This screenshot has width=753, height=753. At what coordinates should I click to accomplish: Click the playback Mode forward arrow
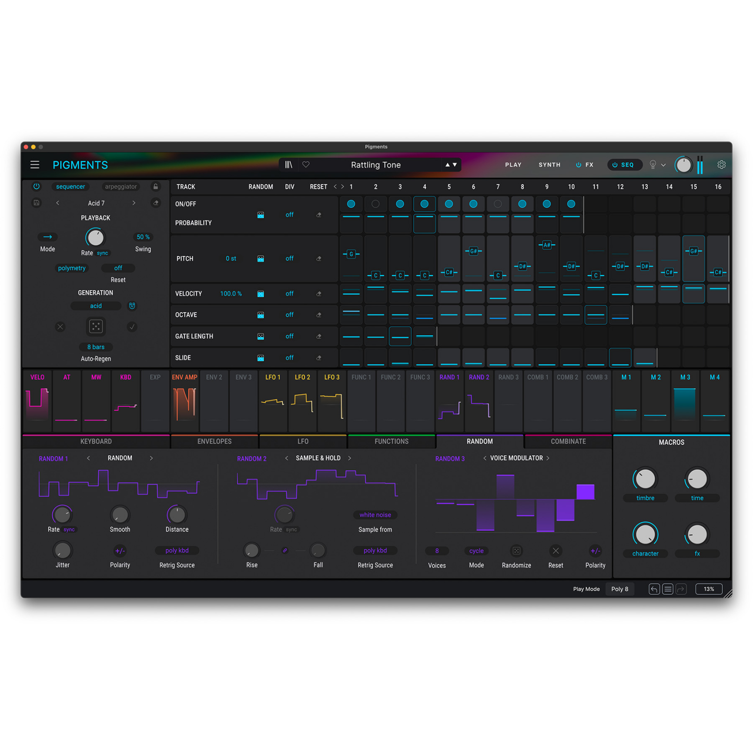click(x=48, y=237)
